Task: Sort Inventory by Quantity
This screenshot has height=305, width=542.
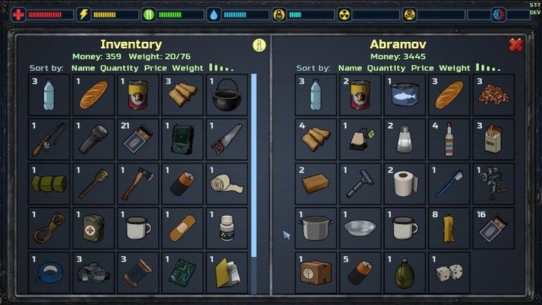Action: coord(119,68)
